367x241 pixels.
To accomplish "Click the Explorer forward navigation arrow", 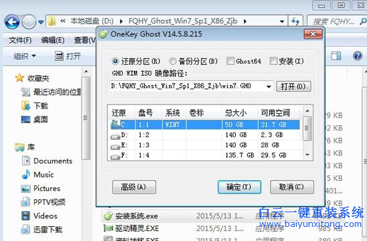I will pos(29,22).
